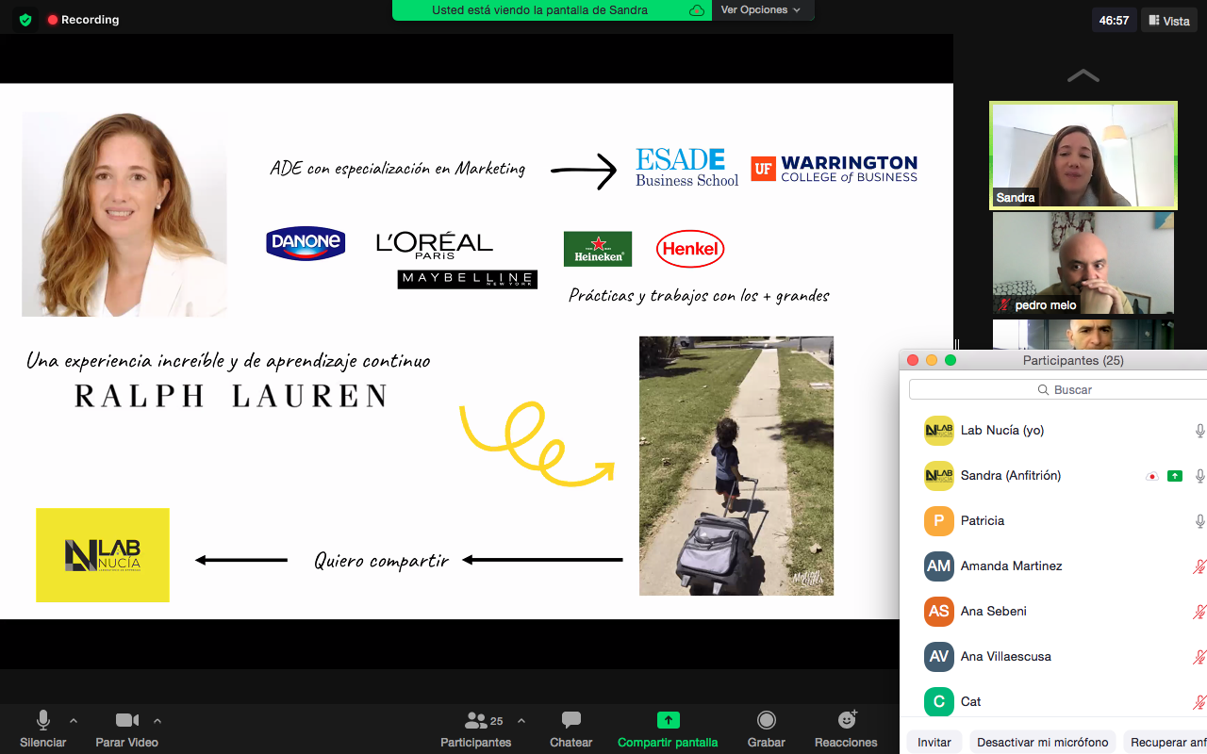Open chat with Chatear icon
The height and width of the screenshot is (754, 1207).
[x=571, y=721]
